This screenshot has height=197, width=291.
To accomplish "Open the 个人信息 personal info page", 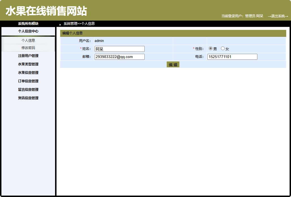I will (28, 40).
